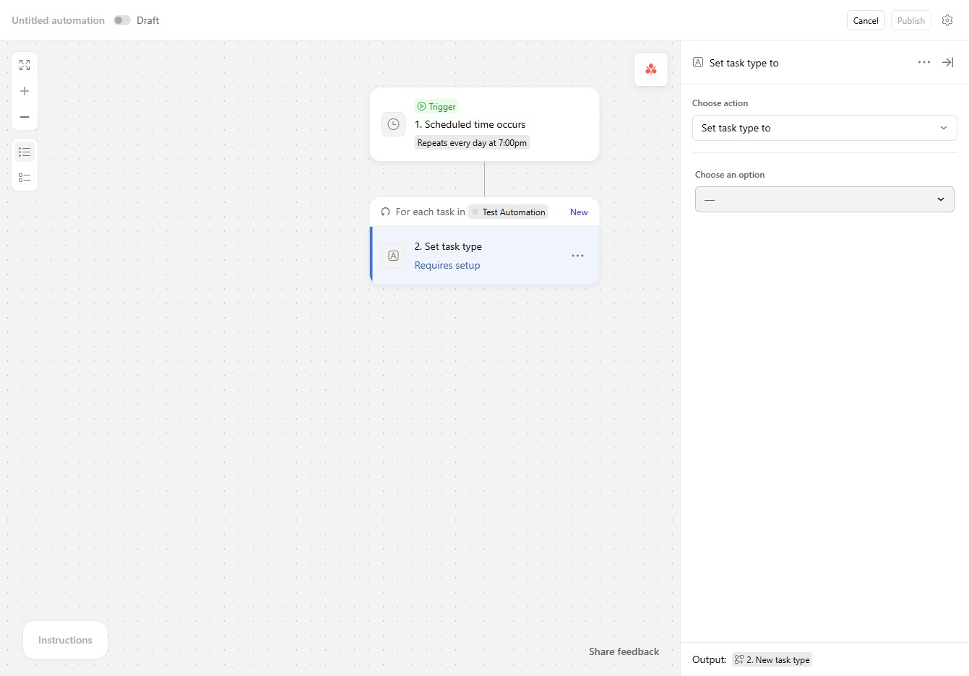969x676 pixels.
Task: Click Share feedback link
Action: (624, 651)
